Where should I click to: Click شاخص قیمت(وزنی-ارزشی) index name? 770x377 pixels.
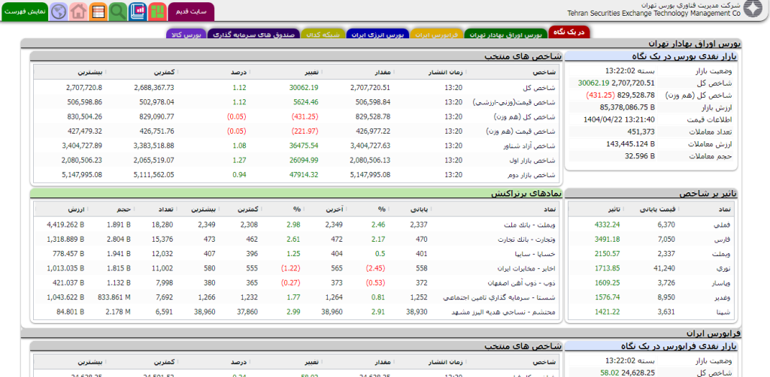click(x=514, y=102)
